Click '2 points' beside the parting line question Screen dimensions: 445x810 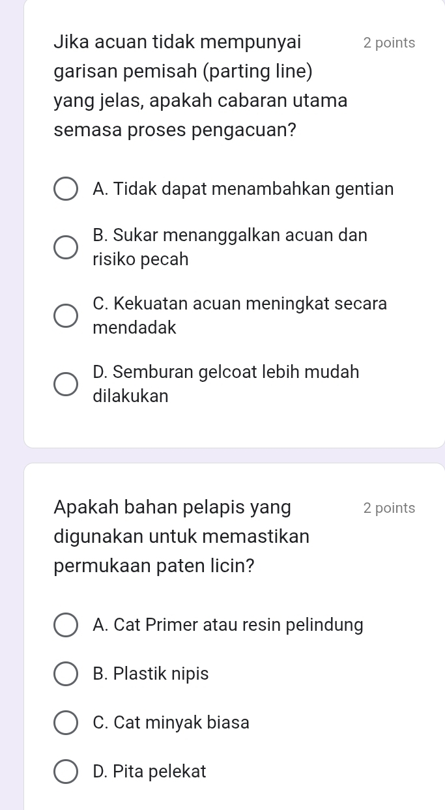pyautogui.click(x=389, y=43)
